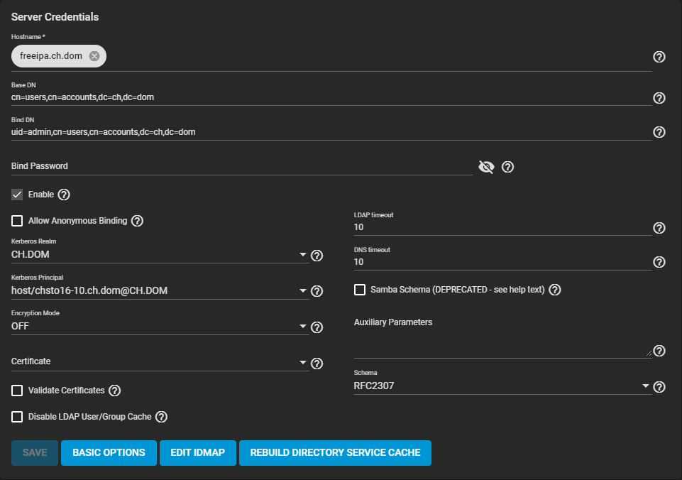Screen dimensions: 682x480
Task: Show help for Bind DN
Action: pos(659,132)
